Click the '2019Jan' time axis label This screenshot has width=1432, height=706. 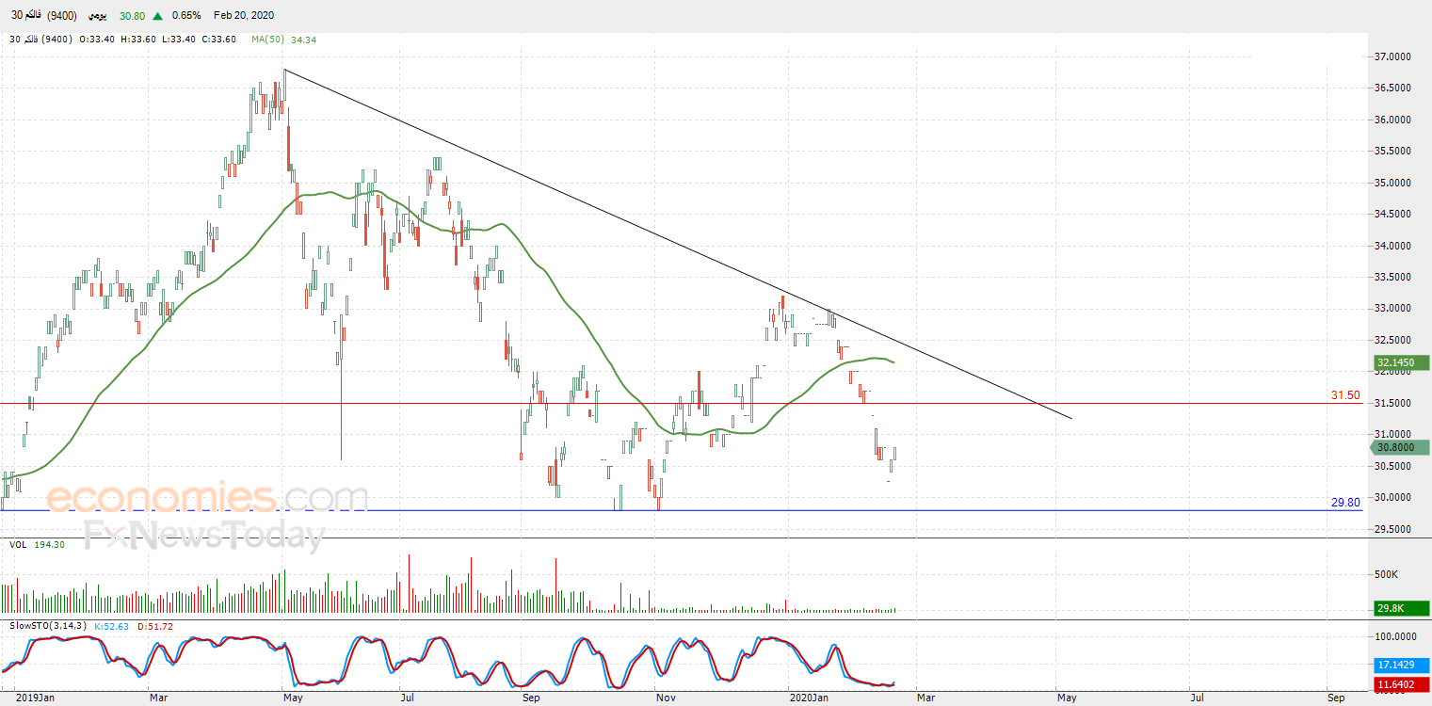click(x=35, y=698)
